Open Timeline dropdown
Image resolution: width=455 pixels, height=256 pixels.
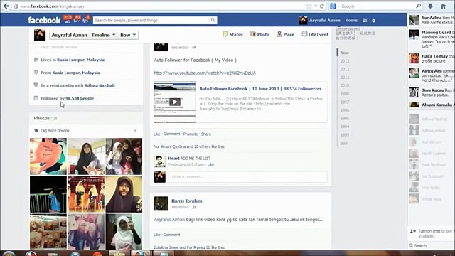103,35
